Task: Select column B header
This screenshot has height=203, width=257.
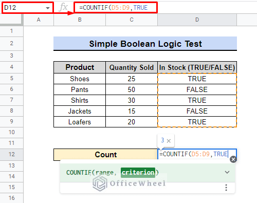Action: tap(80, 20)
